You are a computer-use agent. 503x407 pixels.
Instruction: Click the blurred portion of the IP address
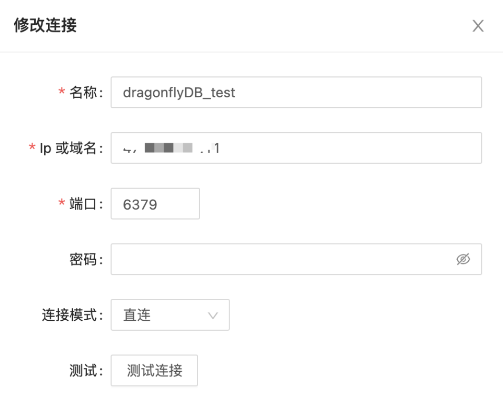[x=168, y=148]
